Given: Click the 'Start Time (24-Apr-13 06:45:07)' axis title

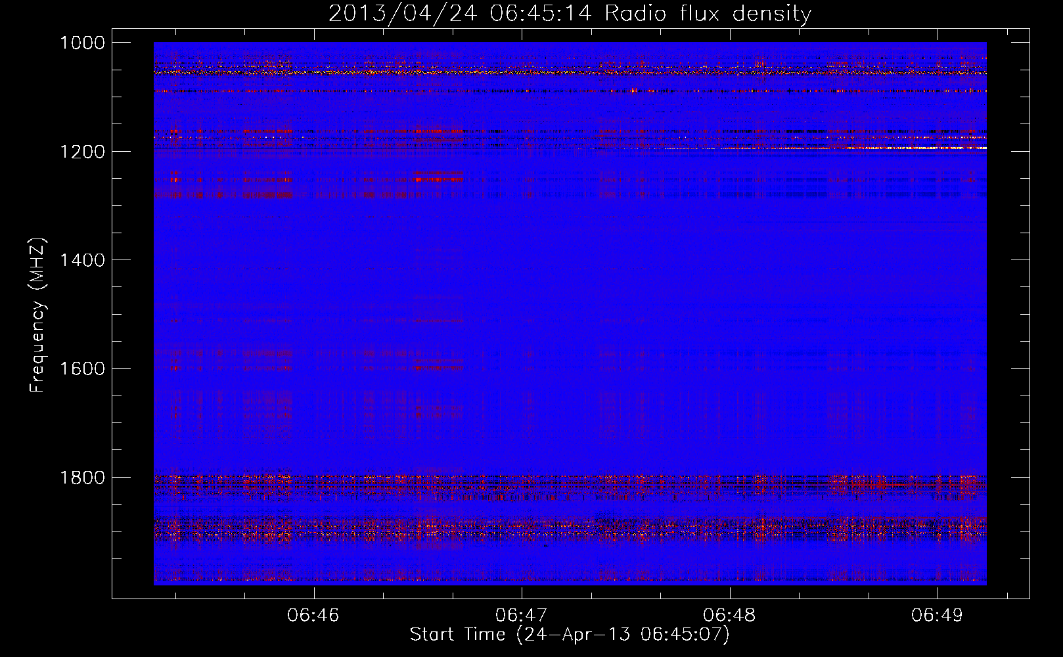Looking at the screenshot, I should click(570, 635).
